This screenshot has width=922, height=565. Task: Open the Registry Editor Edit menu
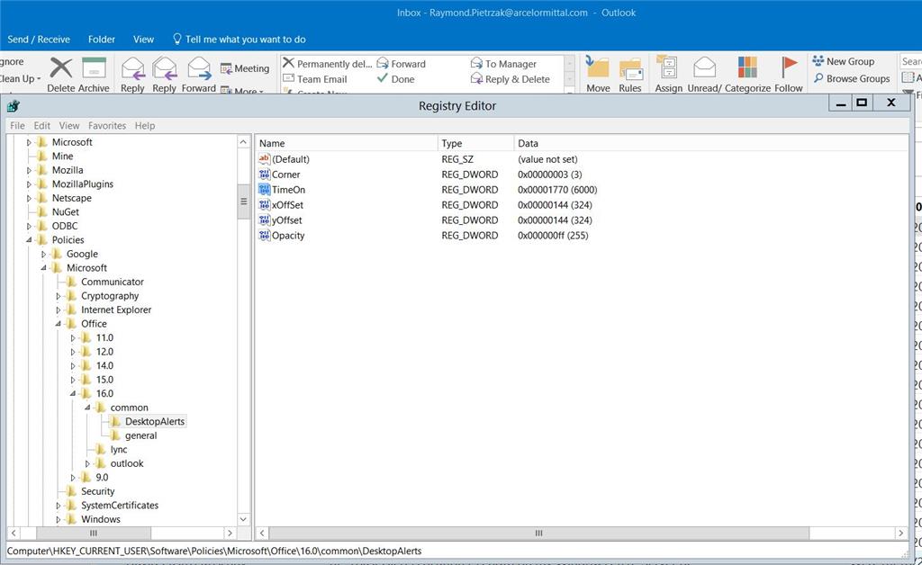[41, 126]
